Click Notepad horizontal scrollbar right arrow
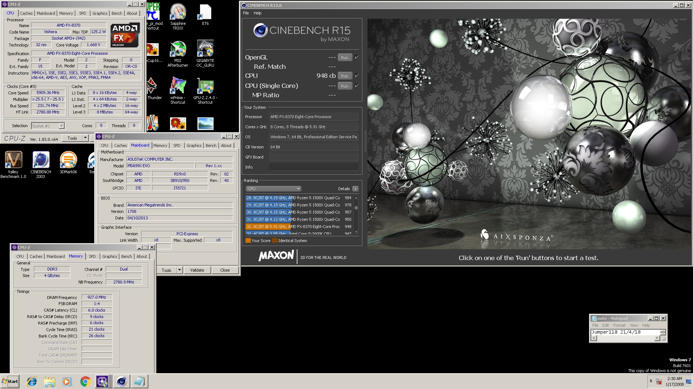Viewport: 693px width, 389px height. 657,338
